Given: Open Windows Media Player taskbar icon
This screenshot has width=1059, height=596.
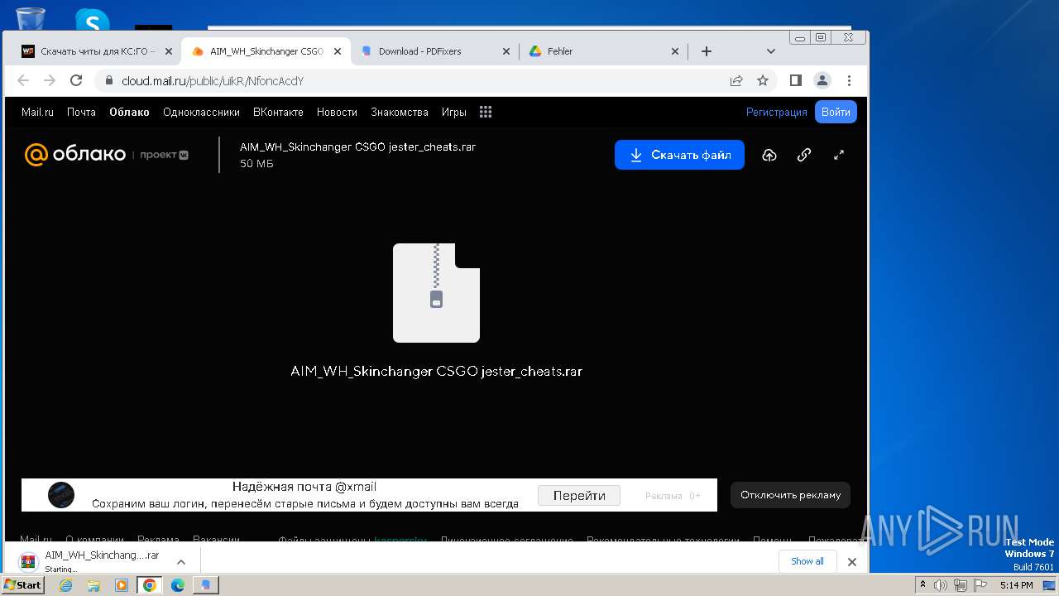Looking at the screenshot, I should 122,585.
